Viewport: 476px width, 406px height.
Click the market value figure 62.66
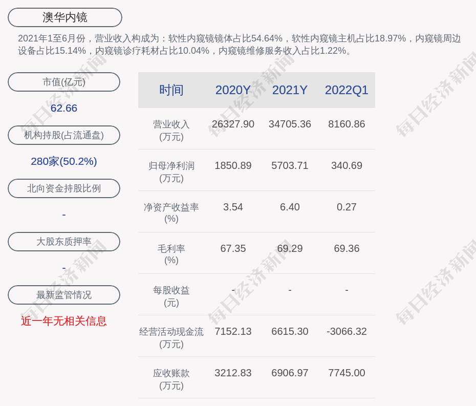click(64, 108)
